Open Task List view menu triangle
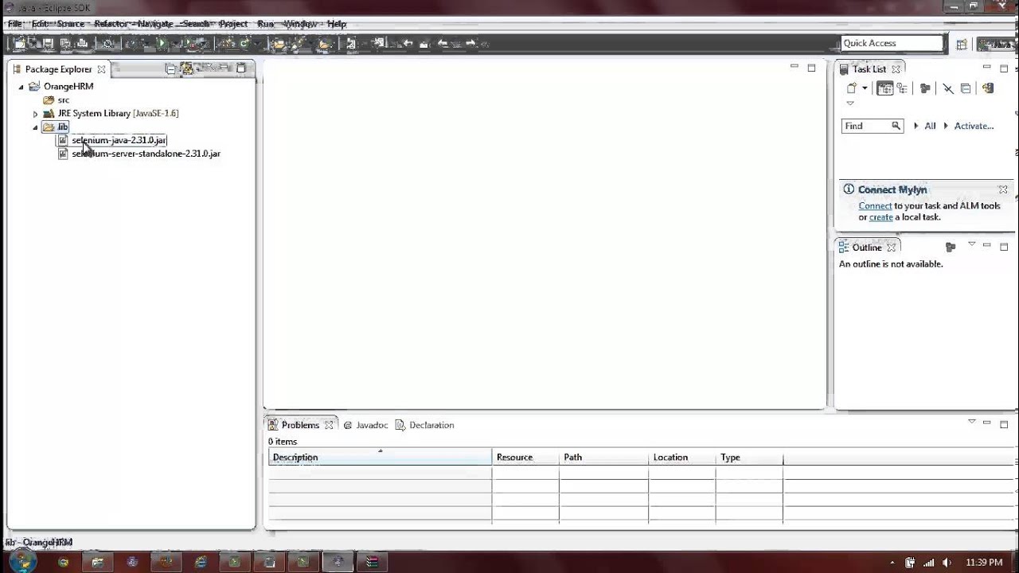Viewport: 1019px width, 573px height. pyautogui.click(x=849, y=103)
